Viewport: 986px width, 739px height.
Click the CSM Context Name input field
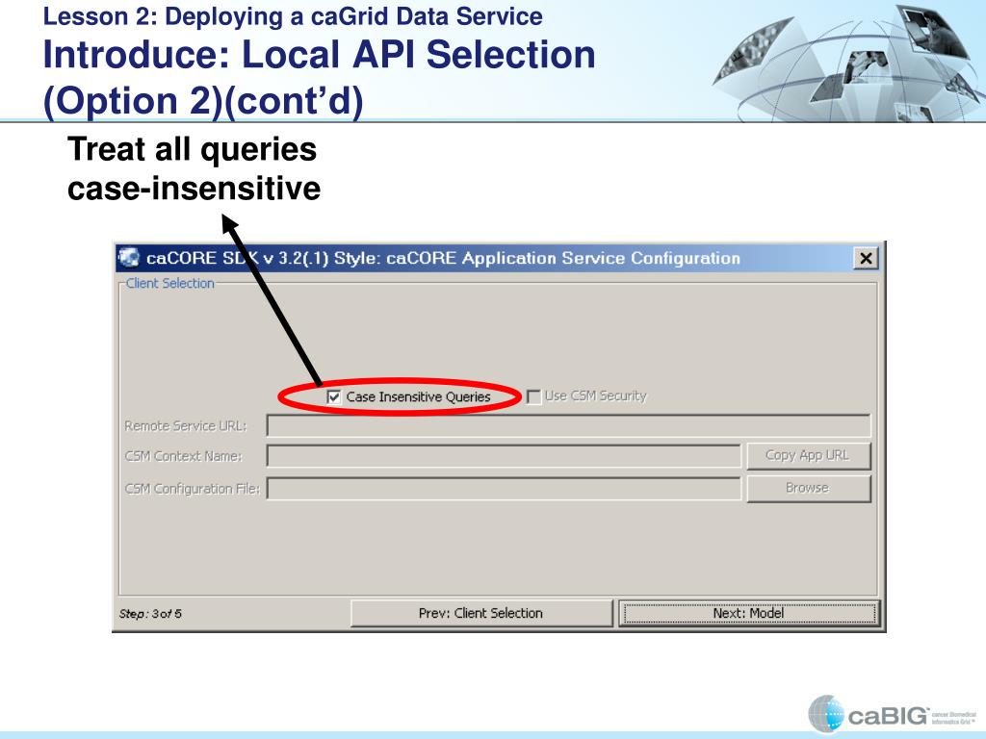504,455
